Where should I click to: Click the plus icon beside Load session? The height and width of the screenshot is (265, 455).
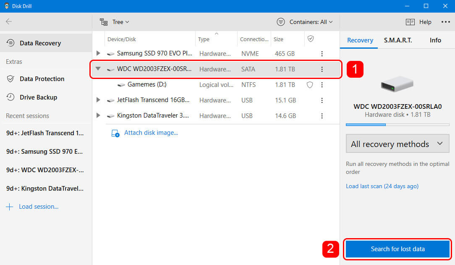10,207
